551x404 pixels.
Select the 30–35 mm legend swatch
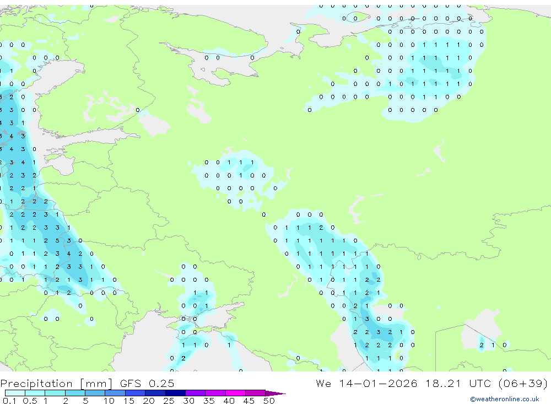point(196,393)
